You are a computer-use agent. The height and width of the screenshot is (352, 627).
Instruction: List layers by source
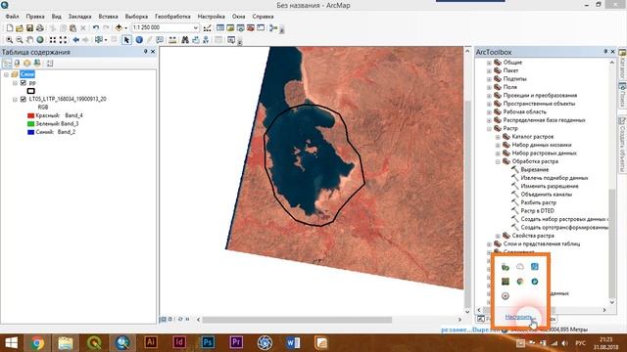click(17, 63)
